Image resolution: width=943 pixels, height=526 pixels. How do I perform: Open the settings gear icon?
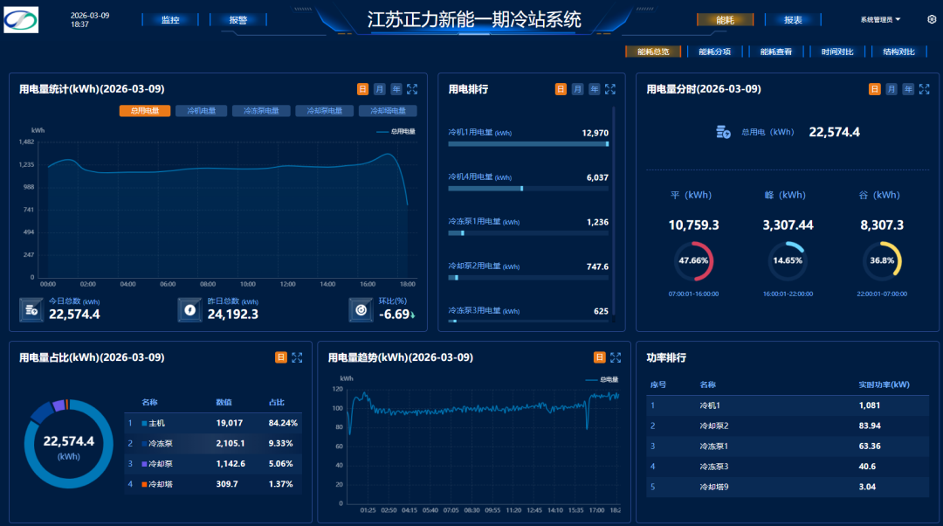tap(932, 19)
